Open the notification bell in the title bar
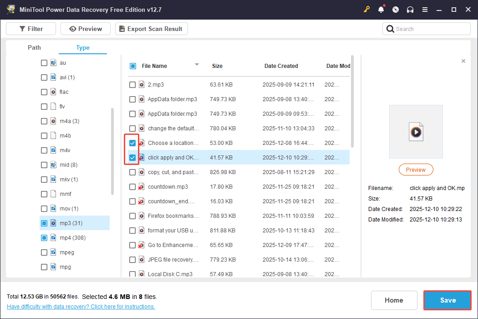This screenshot has width=478, height=319. pos(381,9)
